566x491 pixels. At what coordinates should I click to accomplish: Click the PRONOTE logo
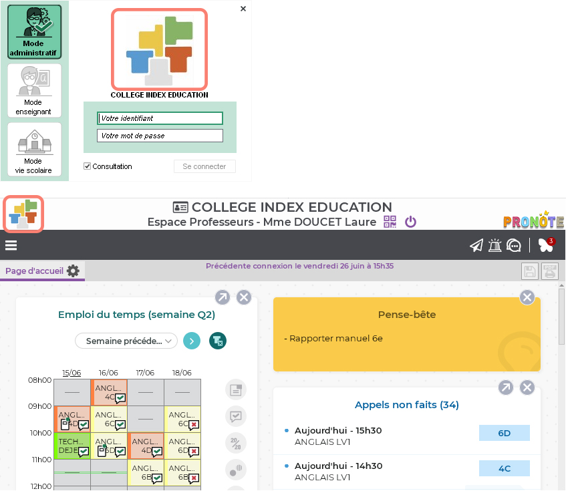tap(533, 220)
